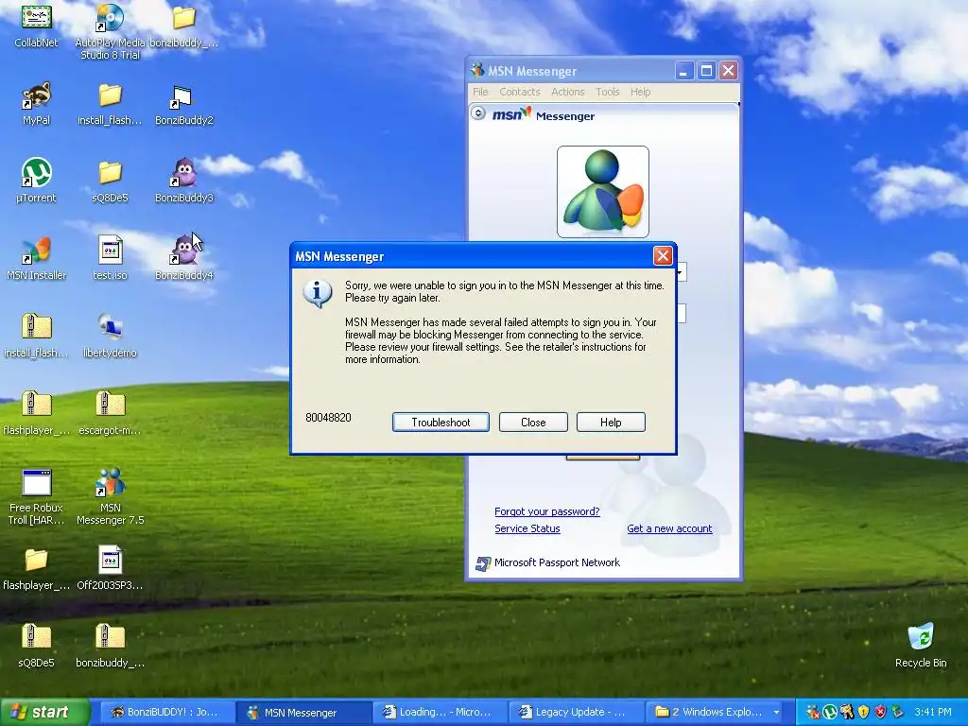Open the Recycle Bin
Image resolution: width=968 pixels, height=726 pixels.
(x=921, y=646)
